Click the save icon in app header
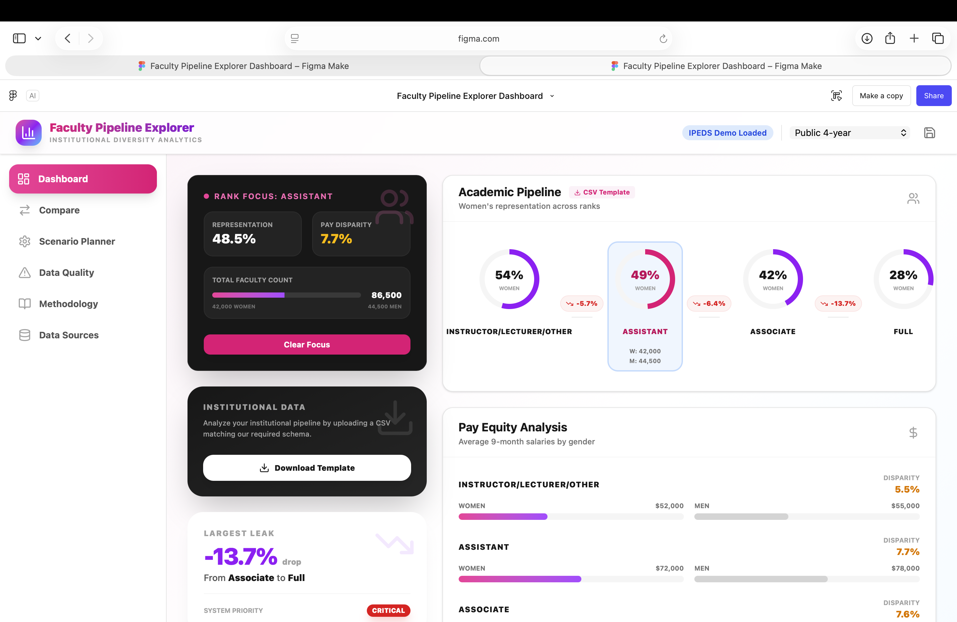 click(929, 133)
